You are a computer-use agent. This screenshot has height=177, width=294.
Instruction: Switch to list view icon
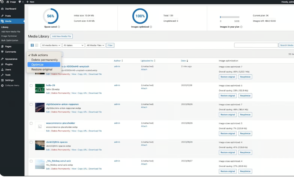click(x=32, y=45)
